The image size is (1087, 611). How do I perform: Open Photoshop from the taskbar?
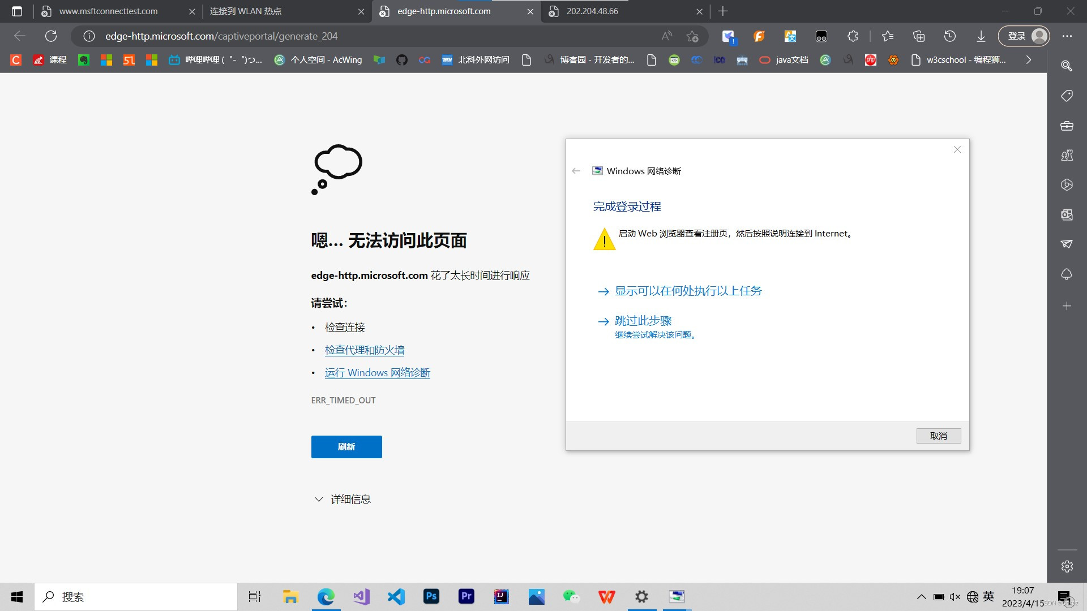pyautogui.click(x=431, y=596)
